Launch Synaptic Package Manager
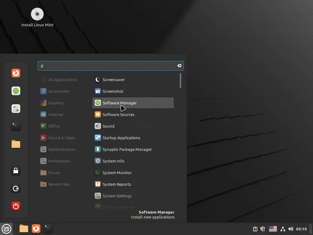Screen dimensions: 313x235 click(133, 149)
